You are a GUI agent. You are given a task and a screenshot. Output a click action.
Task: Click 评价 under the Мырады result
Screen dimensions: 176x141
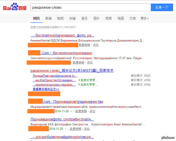click(92, 111)
